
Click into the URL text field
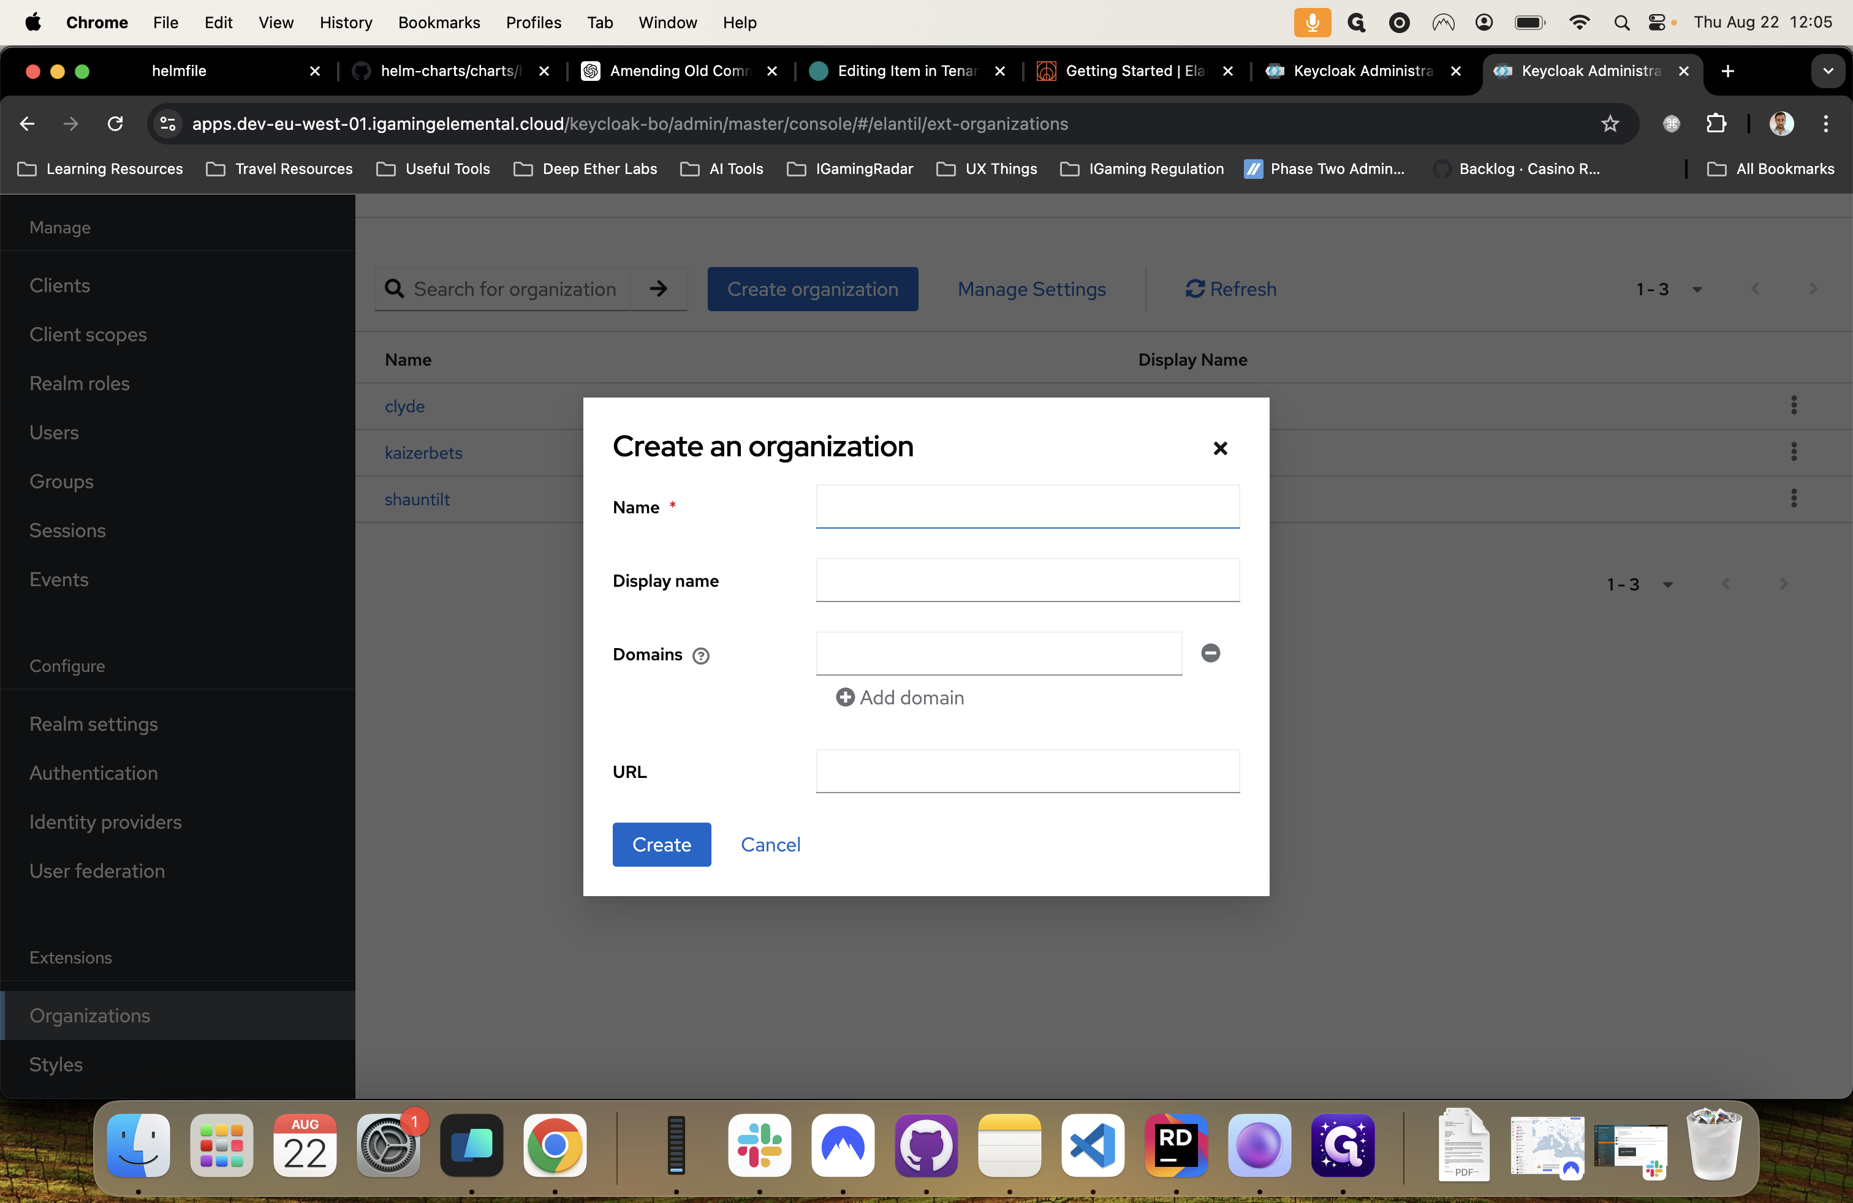(1027, 771)
